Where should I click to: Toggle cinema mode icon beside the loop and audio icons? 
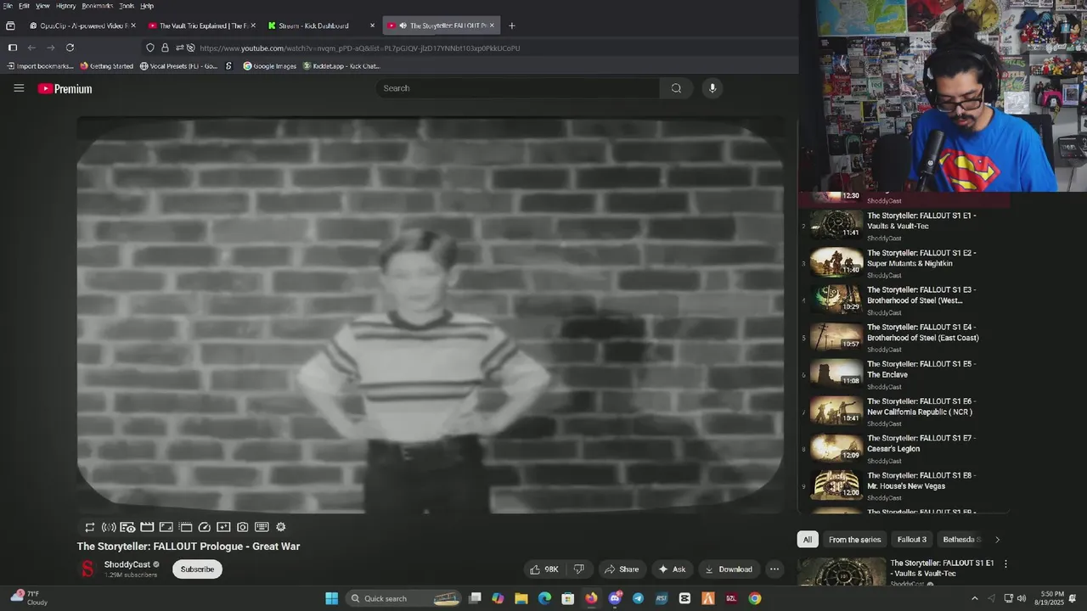click(x=127, y=527)
